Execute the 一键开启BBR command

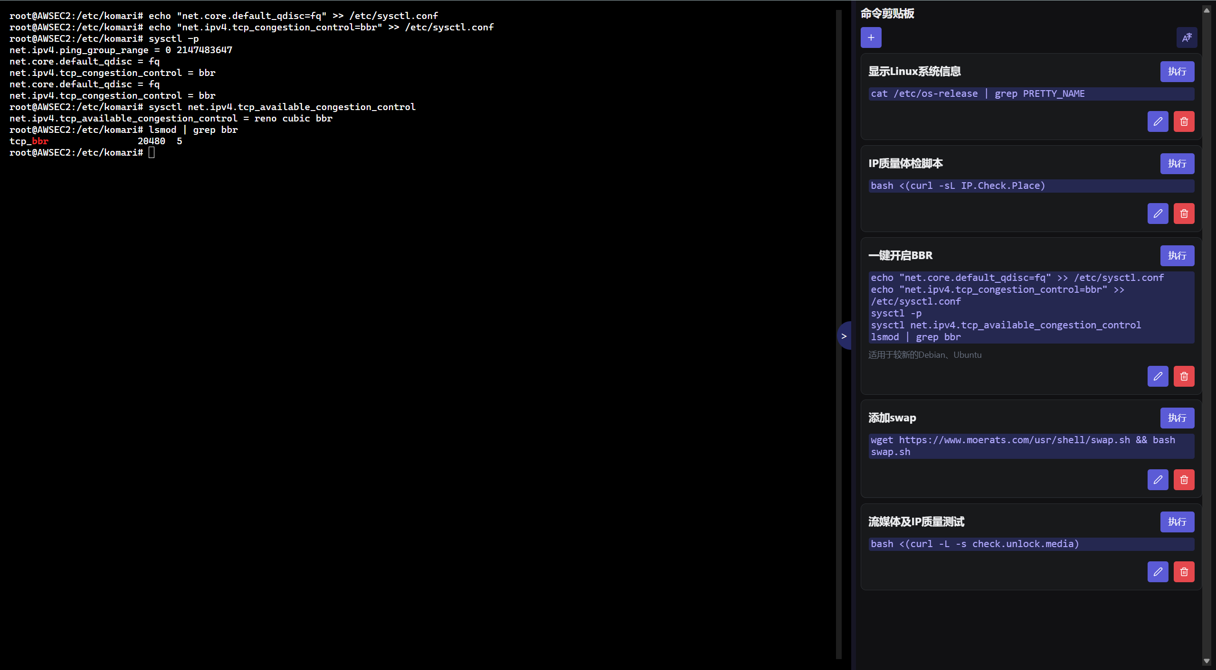(x=1177, y=256)
